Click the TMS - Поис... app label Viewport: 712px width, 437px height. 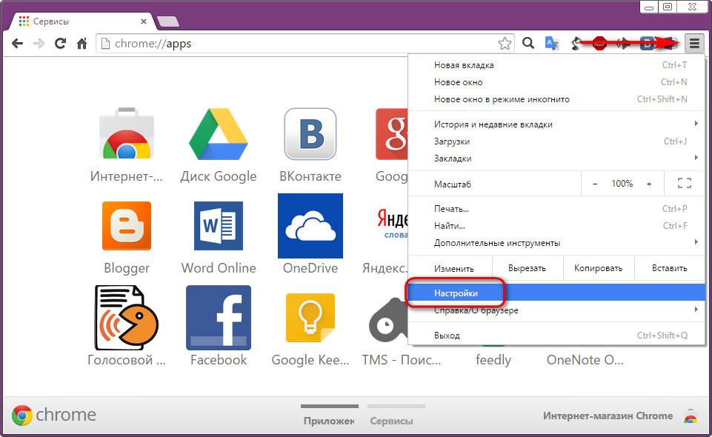click(402, 360)
